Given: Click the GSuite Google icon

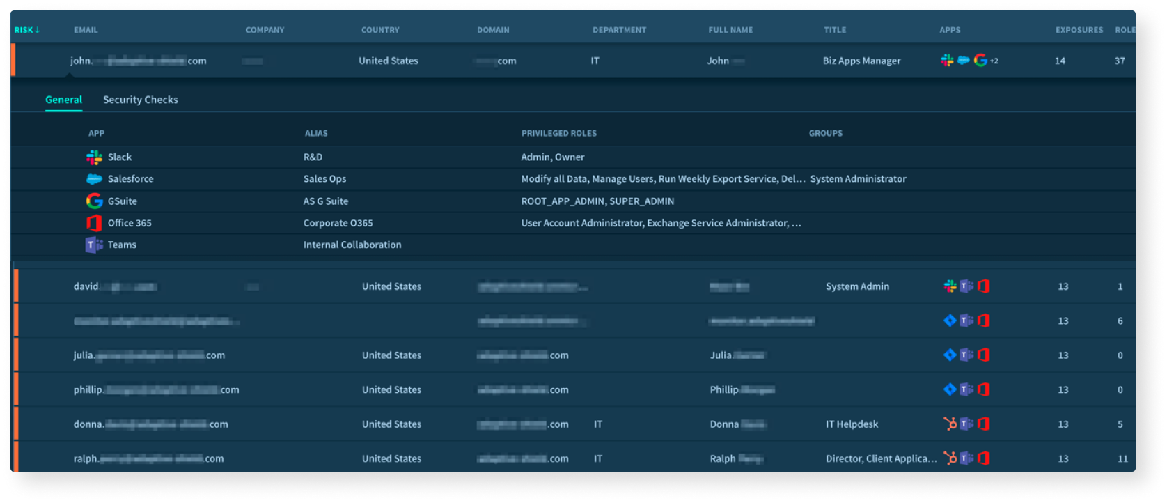Looking at the screenshot, I should 94,201.
